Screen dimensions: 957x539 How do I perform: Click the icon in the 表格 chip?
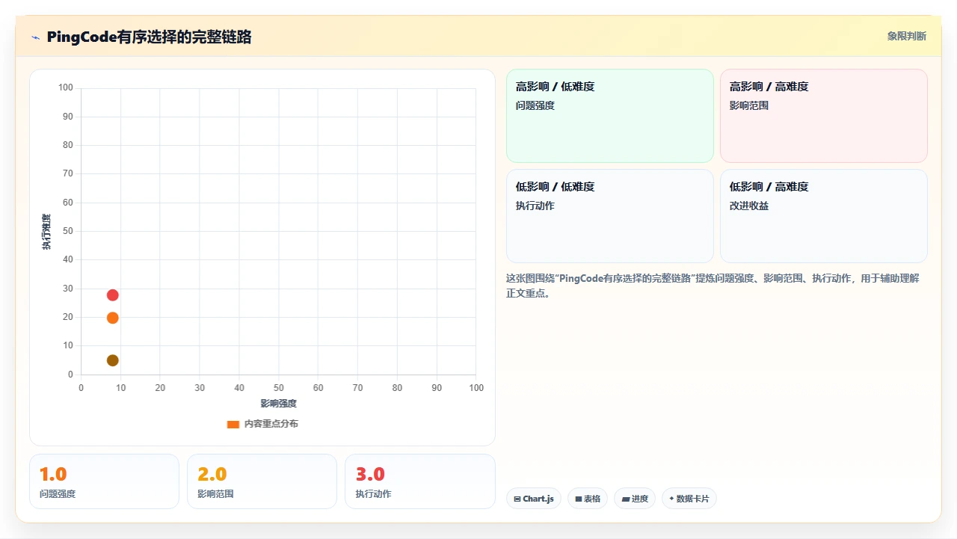(x=579, y=499)
